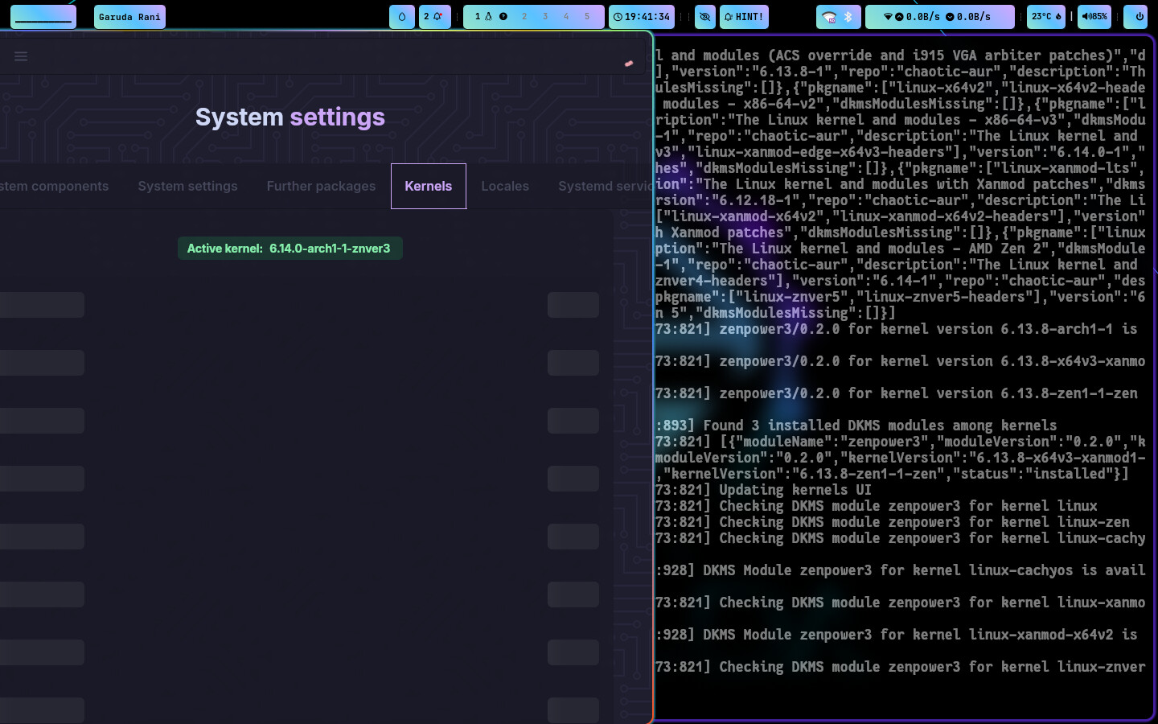This screenshot has height=724, width=1158.
Task: Click terminal line 'Updating kernels UI'
Action: coord(763,490)
